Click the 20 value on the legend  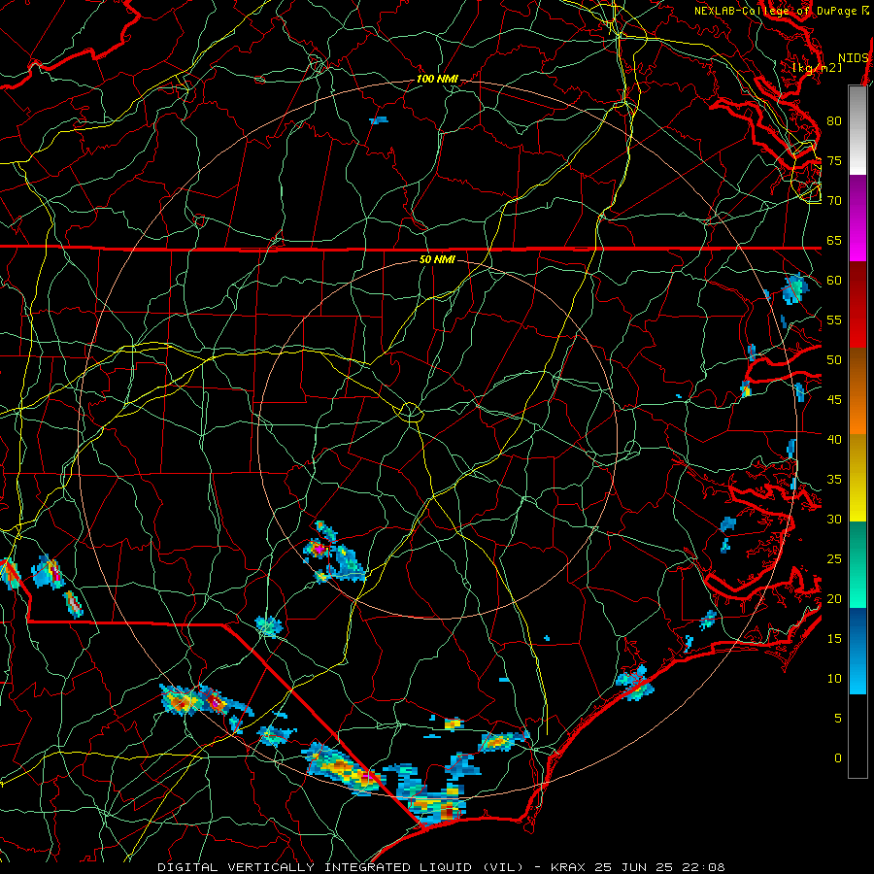tap(834, 598)
